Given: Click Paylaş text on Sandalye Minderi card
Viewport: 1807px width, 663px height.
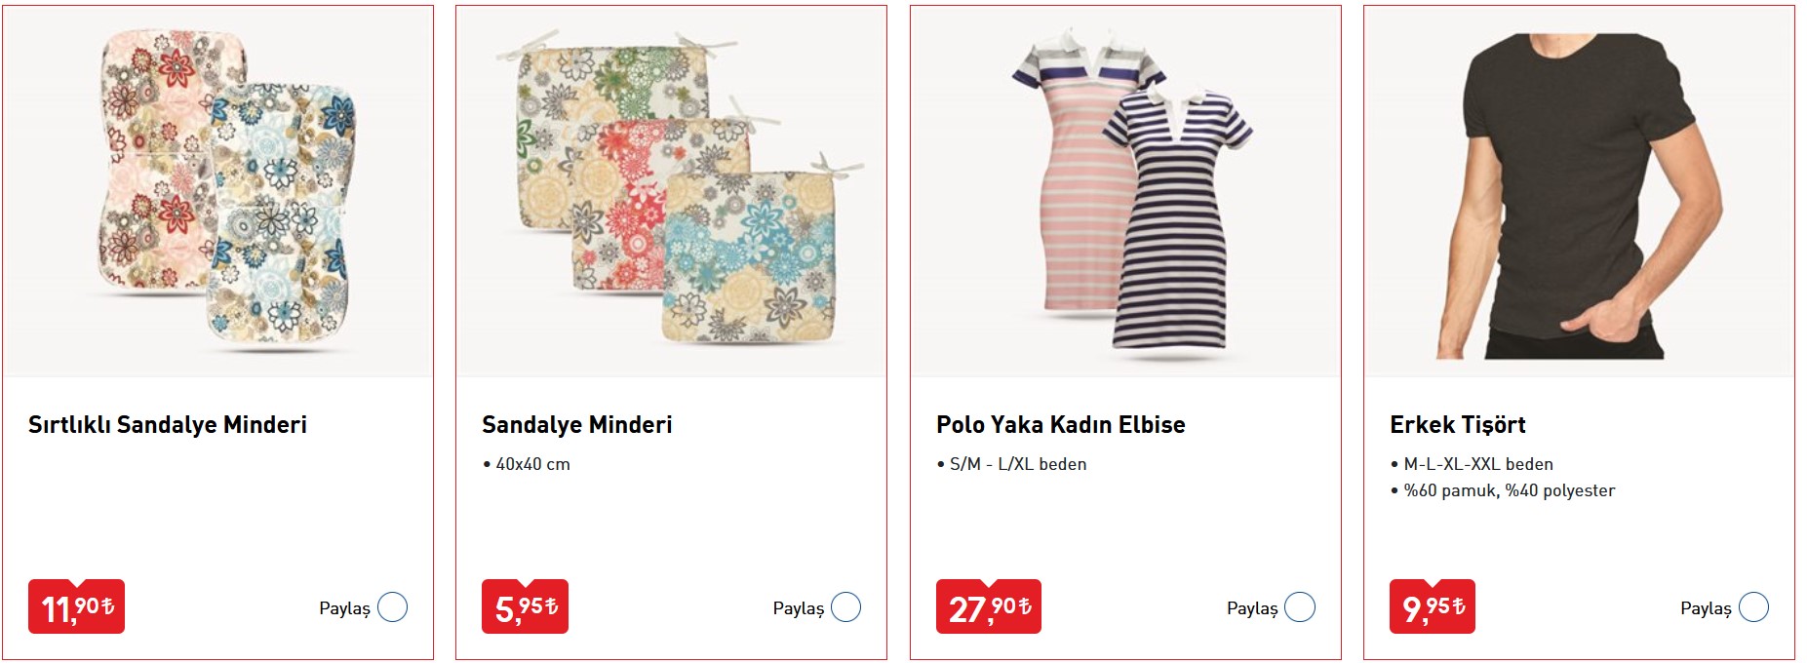Looking at the screenshot, I should 798,608.
